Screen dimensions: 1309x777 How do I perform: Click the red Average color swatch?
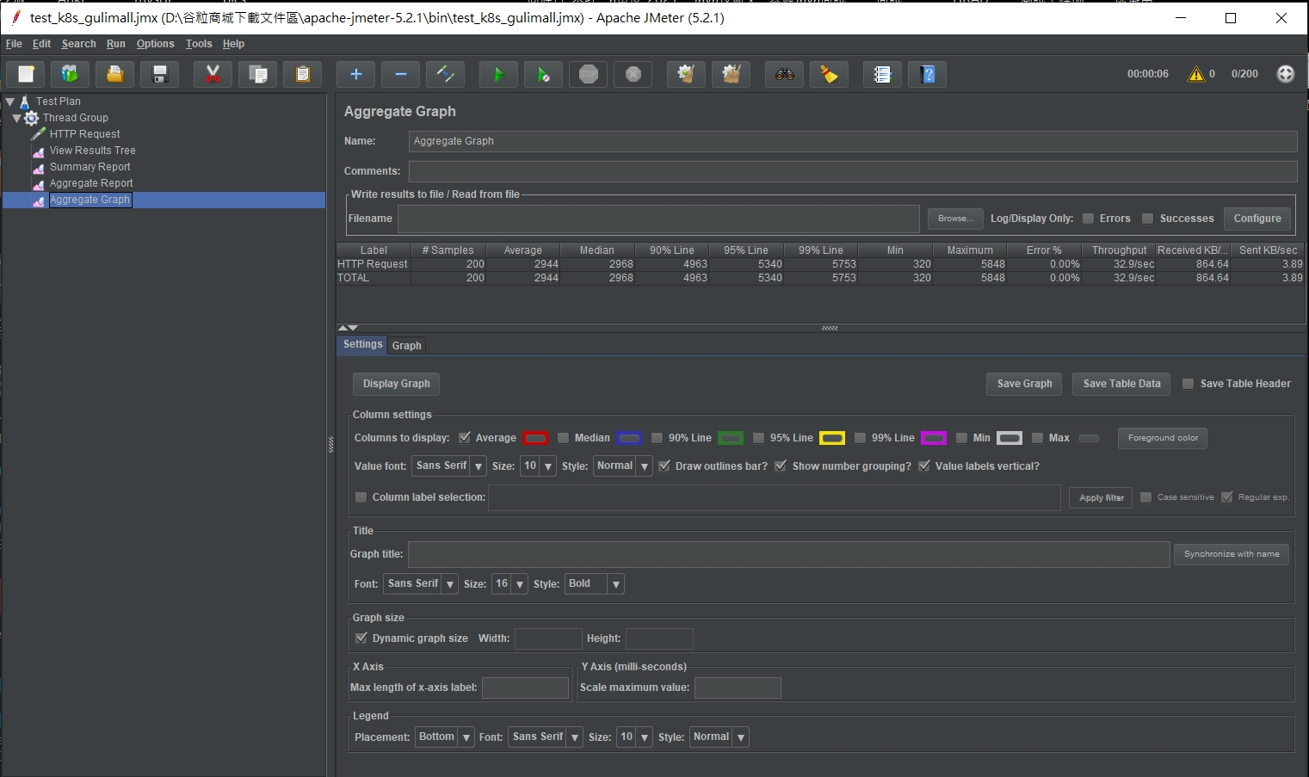point(535,438)
